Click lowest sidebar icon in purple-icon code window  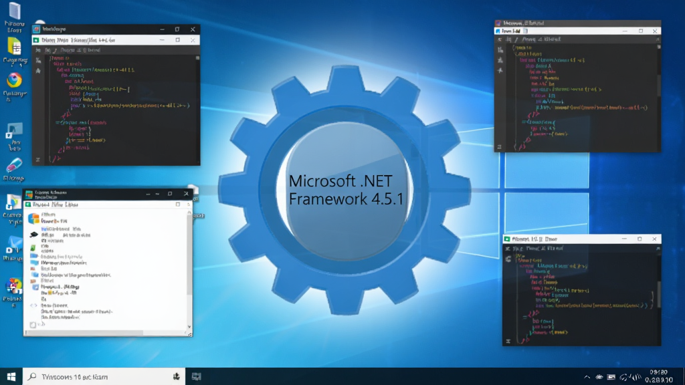(499, 146)
